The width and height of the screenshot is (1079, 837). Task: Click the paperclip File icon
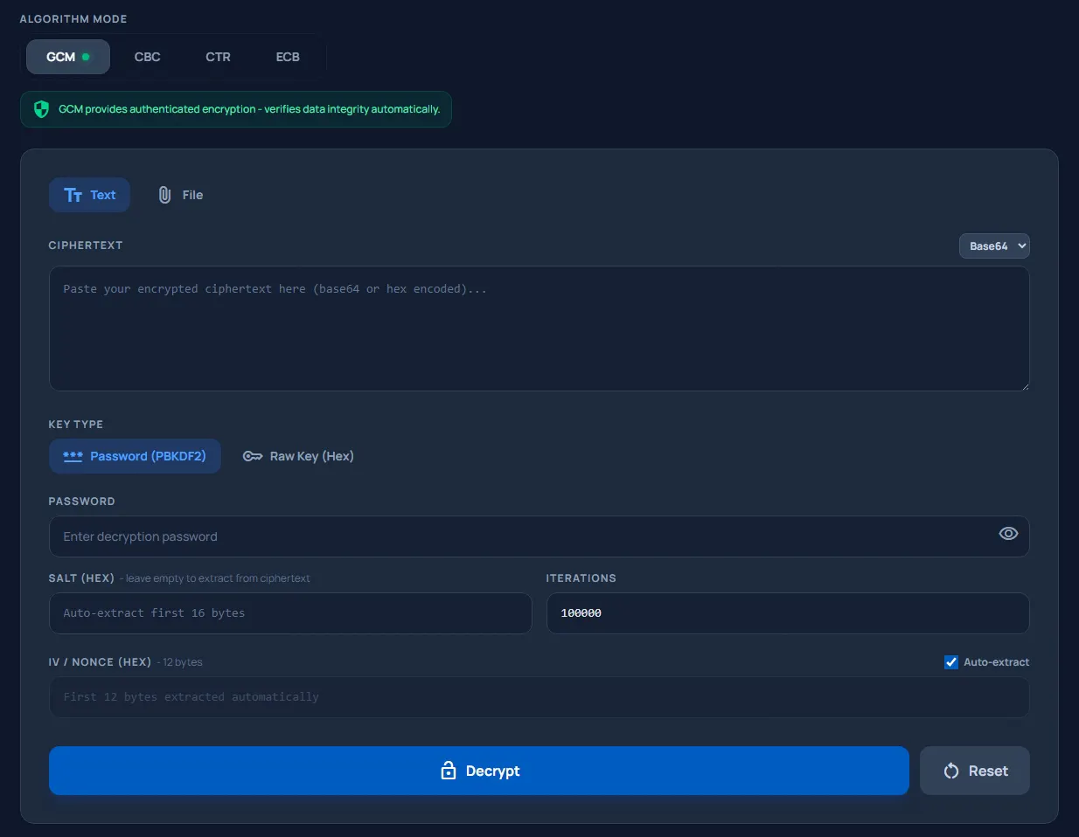pyautogui.click(x=164, y=195)
